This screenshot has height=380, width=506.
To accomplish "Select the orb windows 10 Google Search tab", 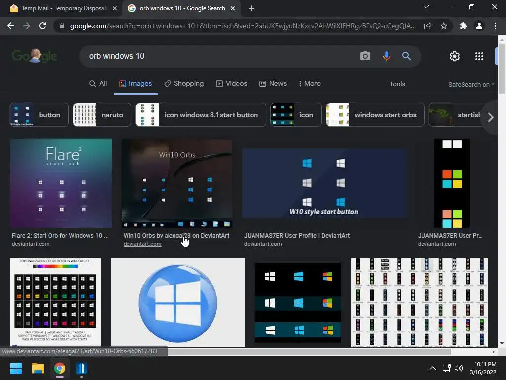I will pyautogui.click(x=182, y=8).
